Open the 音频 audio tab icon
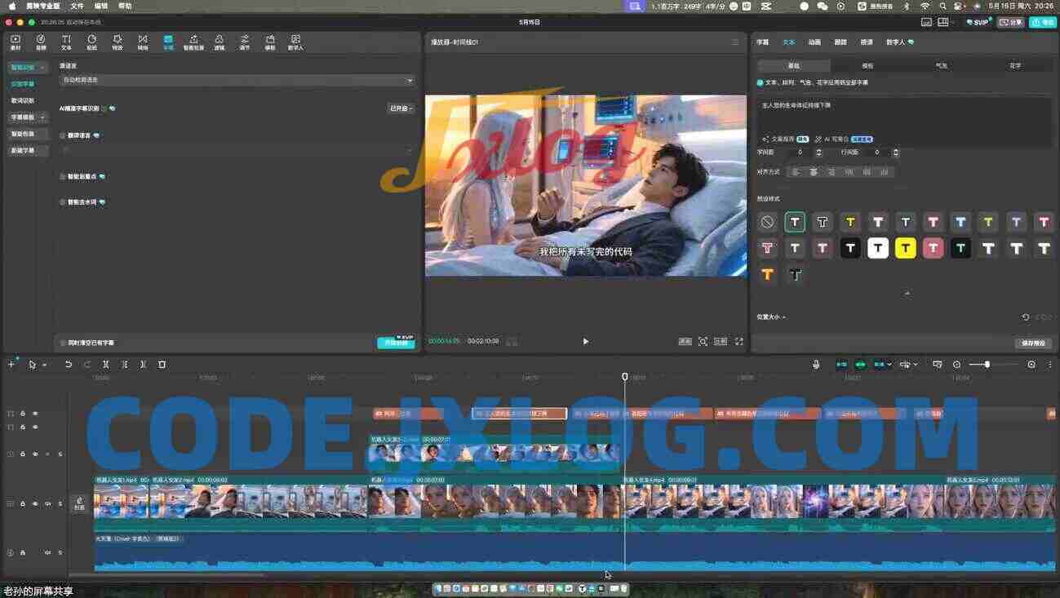 (x=41, y=42)
